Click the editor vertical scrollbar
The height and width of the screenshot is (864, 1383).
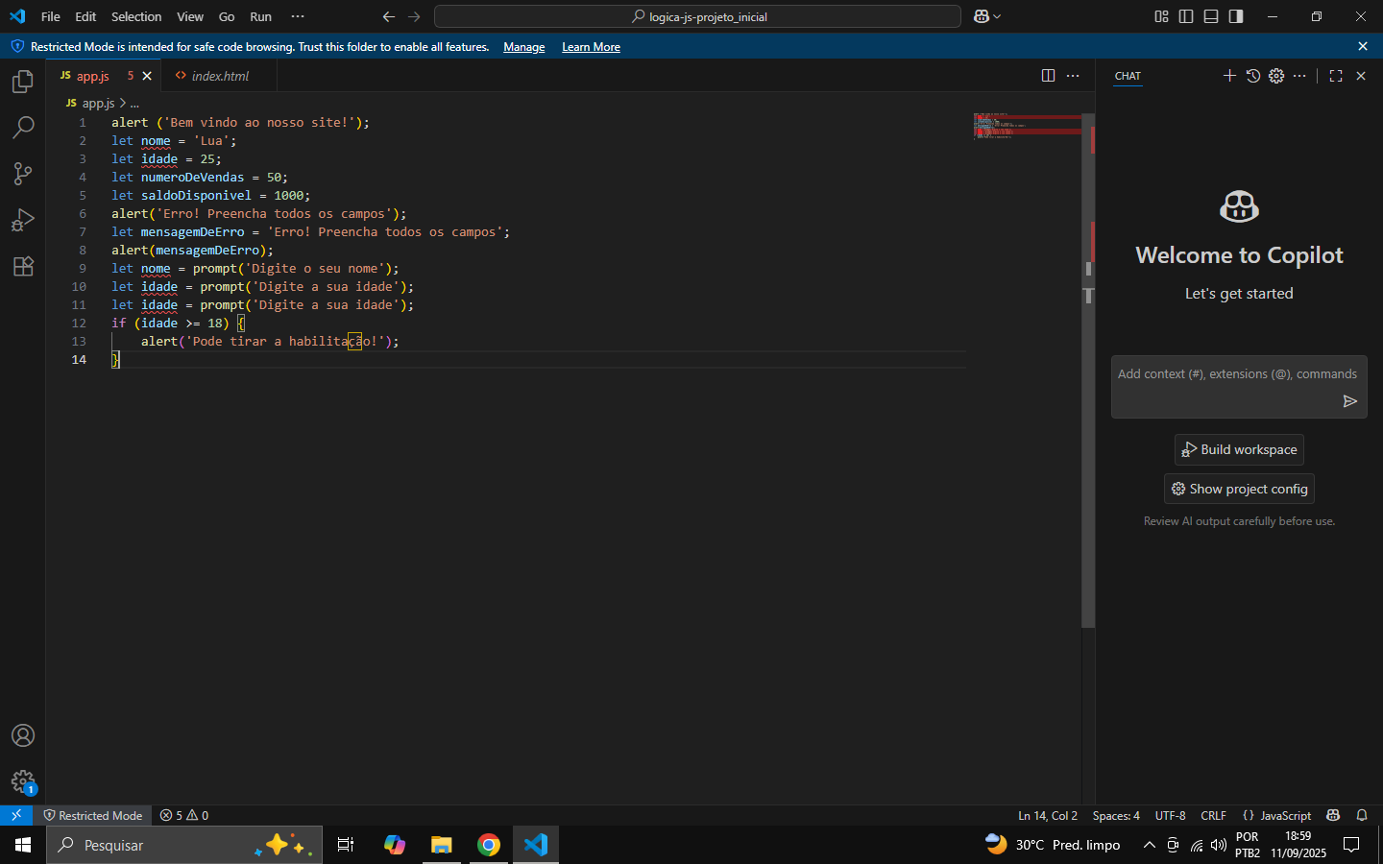[1088, 371]
